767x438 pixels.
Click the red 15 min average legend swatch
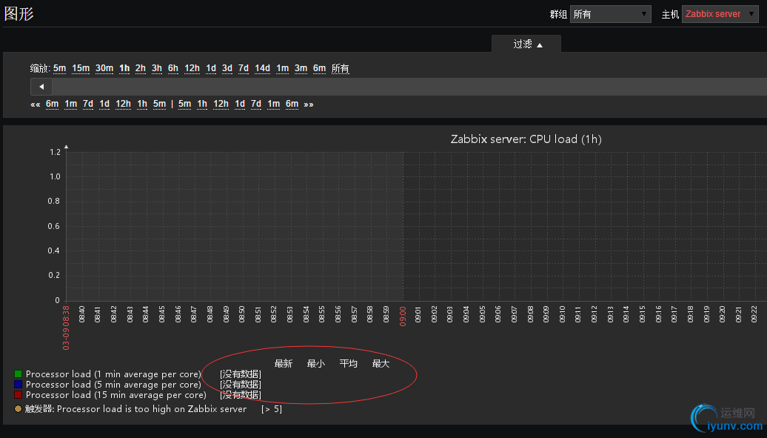(x=18, y=395)
